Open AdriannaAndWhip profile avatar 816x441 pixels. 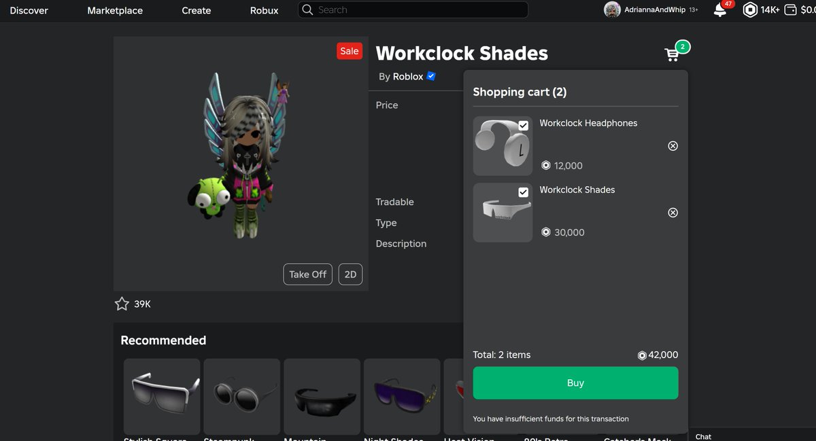click(x=612, y=10)
